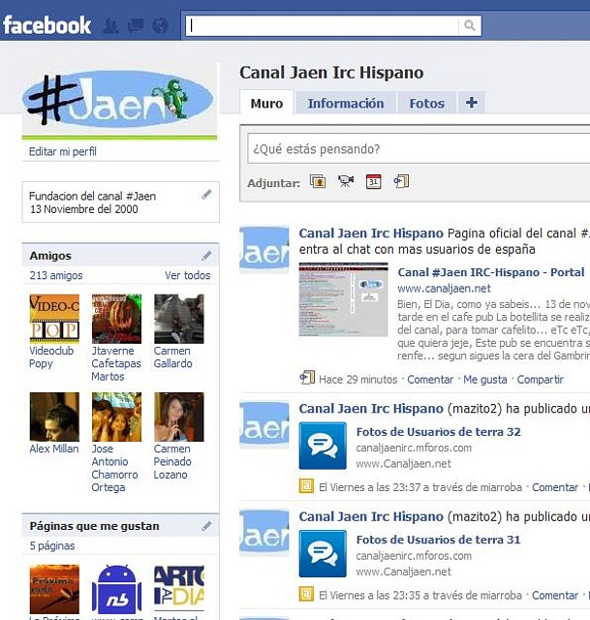Click Jtaverne Cafetapas Martos name link
The width and height of the screenshot is (590, 620).
tap(116, 363)
